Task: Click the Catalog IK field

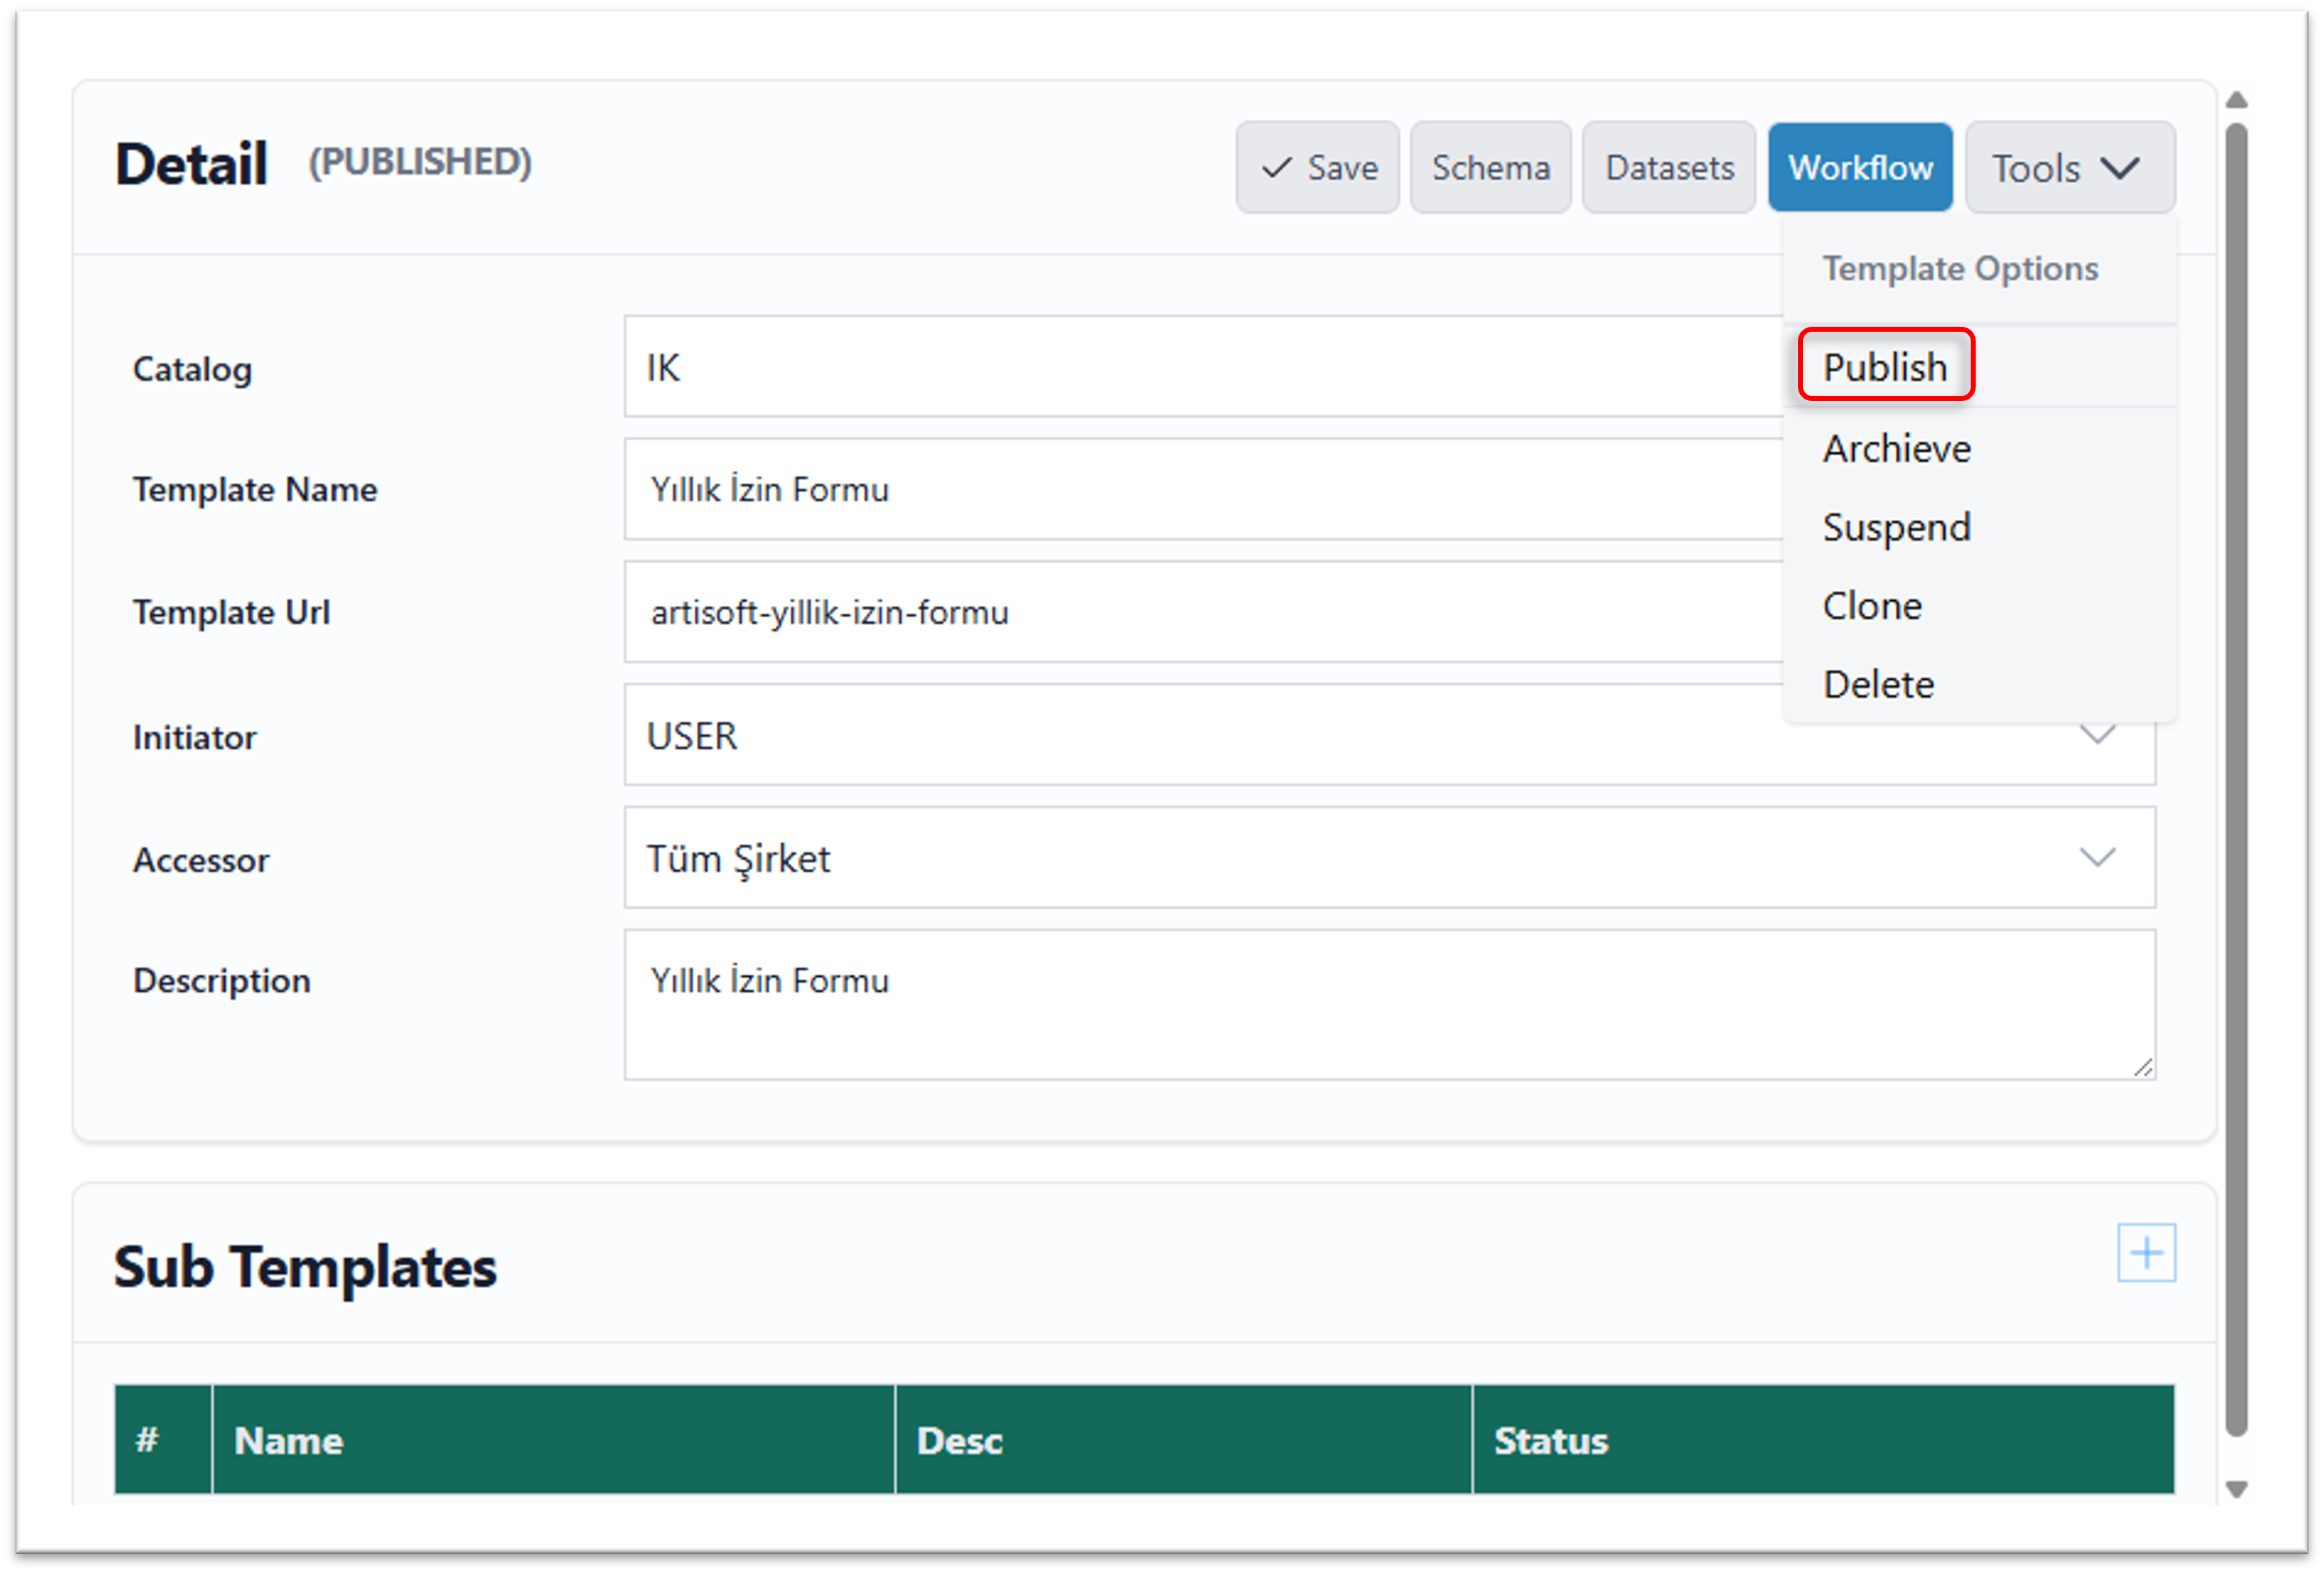Action: point(1200,367)
